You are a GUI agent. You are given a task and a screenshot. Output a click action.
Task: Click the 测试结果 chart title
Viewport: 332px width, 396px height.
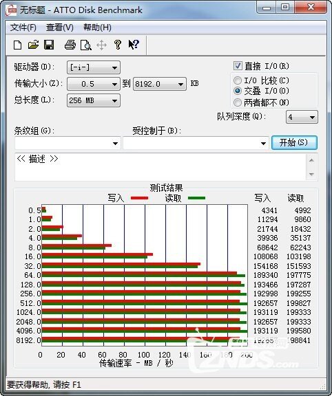point(166,188)
